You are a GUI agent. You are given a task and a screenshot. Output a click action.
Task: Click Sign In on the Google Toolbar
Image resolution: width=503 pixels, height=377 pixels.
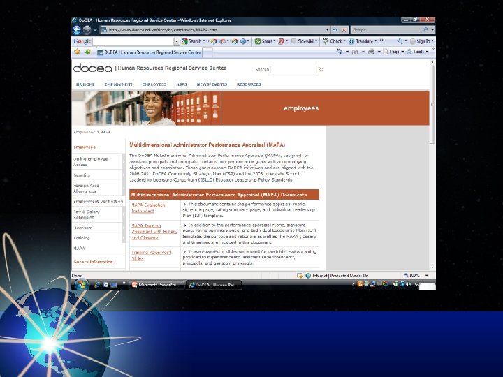(421, 41)
